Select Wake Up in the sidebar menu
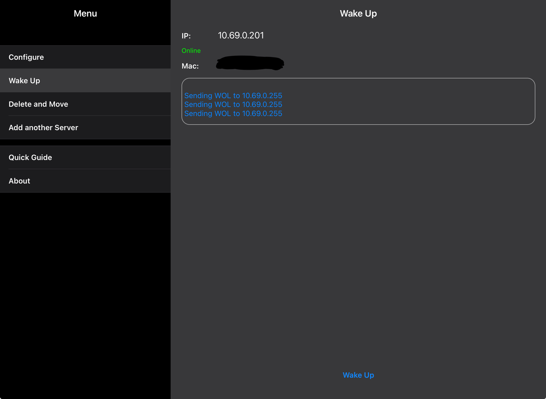 [x=24, y=81]
